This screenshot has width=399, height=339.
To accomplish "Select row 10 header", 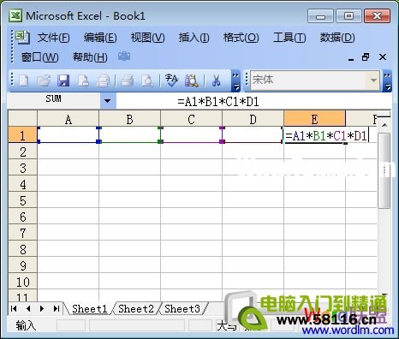I will [22, 282].
